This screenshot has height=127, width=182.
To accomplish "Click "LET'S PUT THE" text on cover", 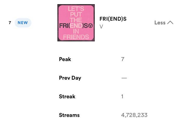I will click(x=76, y=14).
